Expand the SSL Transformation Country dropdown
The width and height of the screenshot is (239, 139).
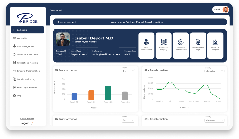coord(214,71)
